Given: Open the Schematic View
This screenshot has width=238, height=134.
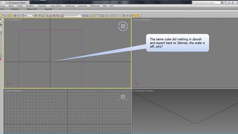Looking at the screenshot, I should (103, 16).
